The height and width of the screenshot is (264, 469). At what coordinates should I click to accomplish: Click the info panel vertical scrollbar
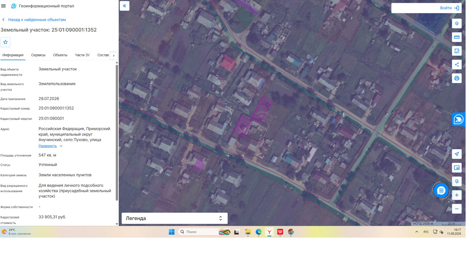(117, 132)
